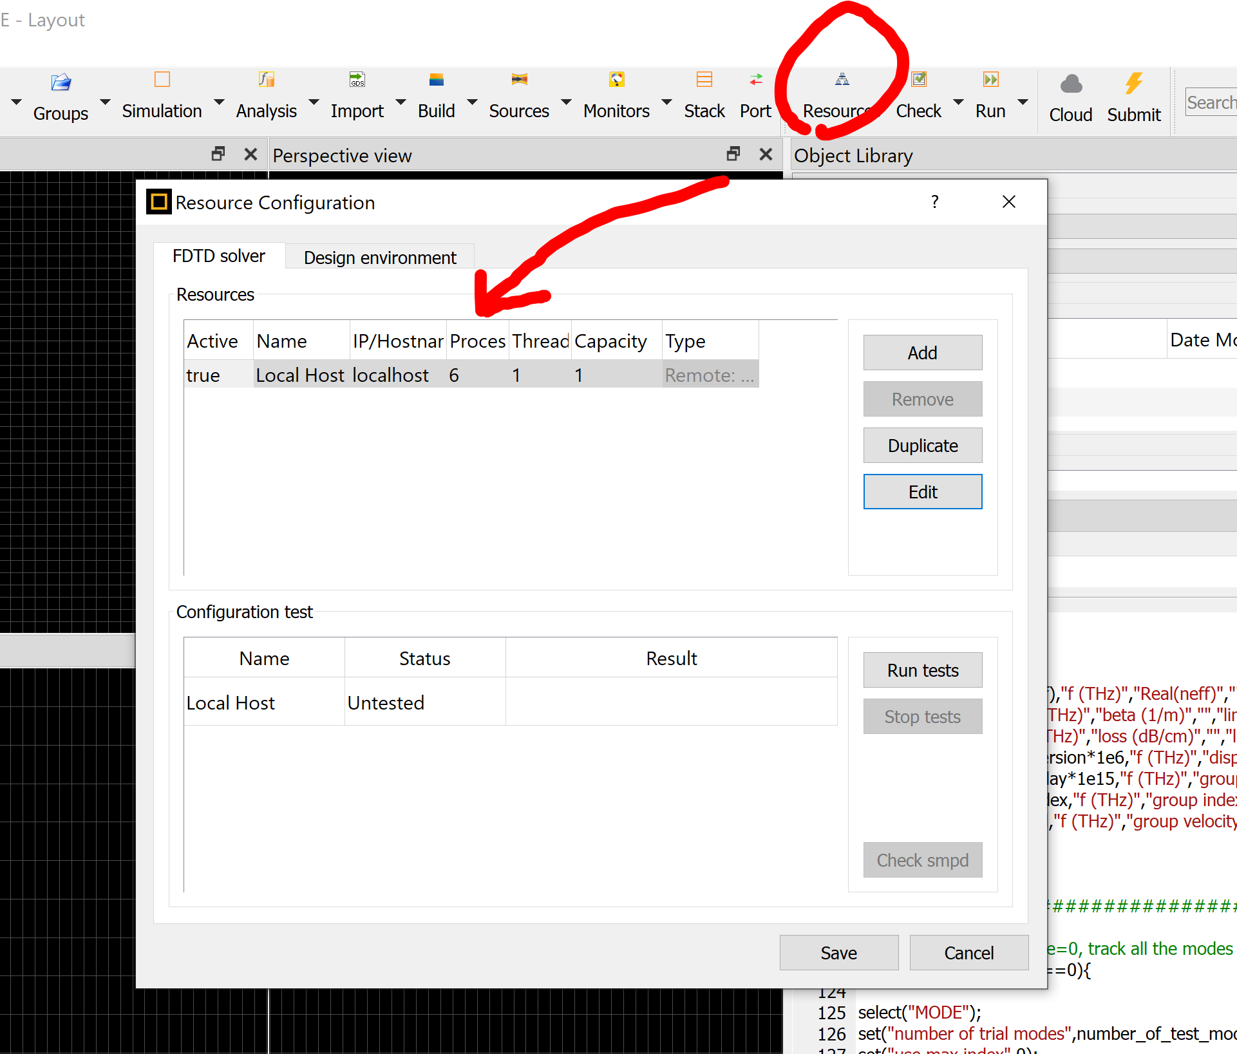
Task: Click the Submit lightning icon
Action: point(1133,84)
